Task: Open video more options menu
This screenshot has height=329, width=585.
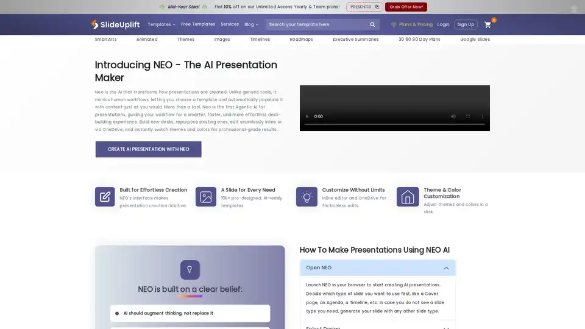Action: pyautogui.click(x=483, y=116)
